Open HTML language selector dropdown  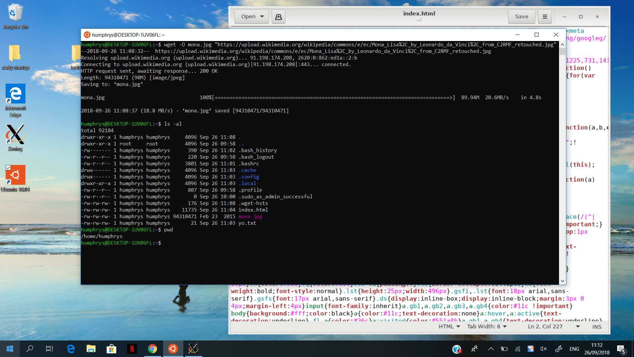[x=449, y=327]
